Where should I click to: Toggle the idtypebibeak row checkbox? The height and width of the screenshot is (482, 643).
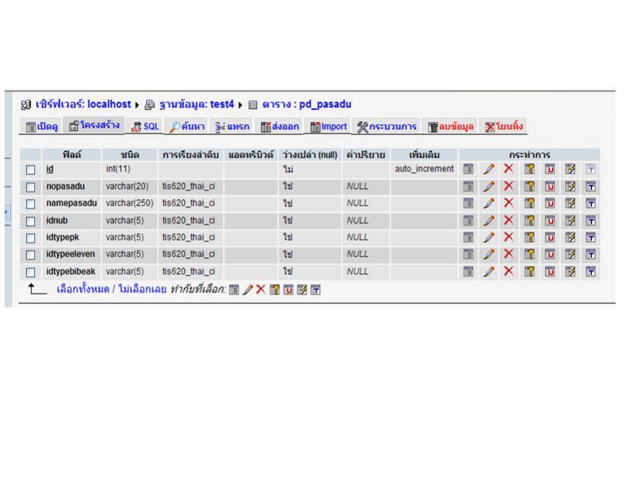(30, 272)
